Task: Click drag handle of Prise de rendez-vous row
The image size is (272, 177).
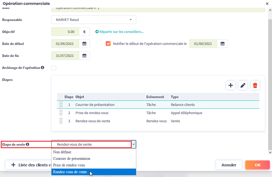Action: (x=61, y=113)
